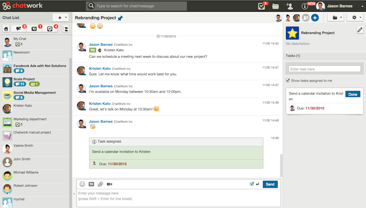366x208 pixels.
Task: Click Social Media Management unread badge
Action: click(19, 97)
